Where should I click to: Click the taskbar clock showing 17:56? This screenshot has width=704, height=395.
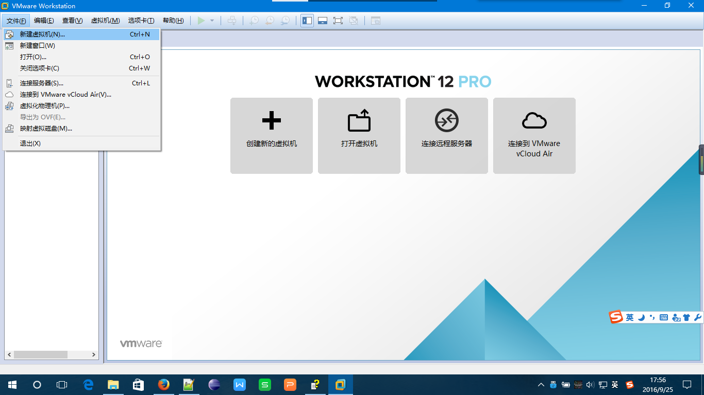point(658,385)
